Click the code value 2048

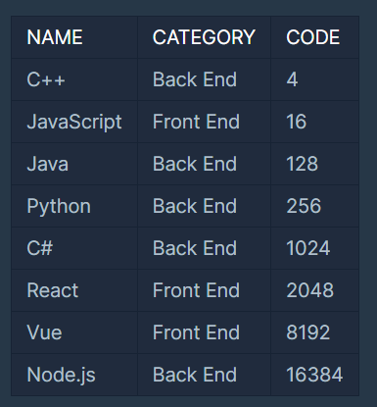(309, 290)
